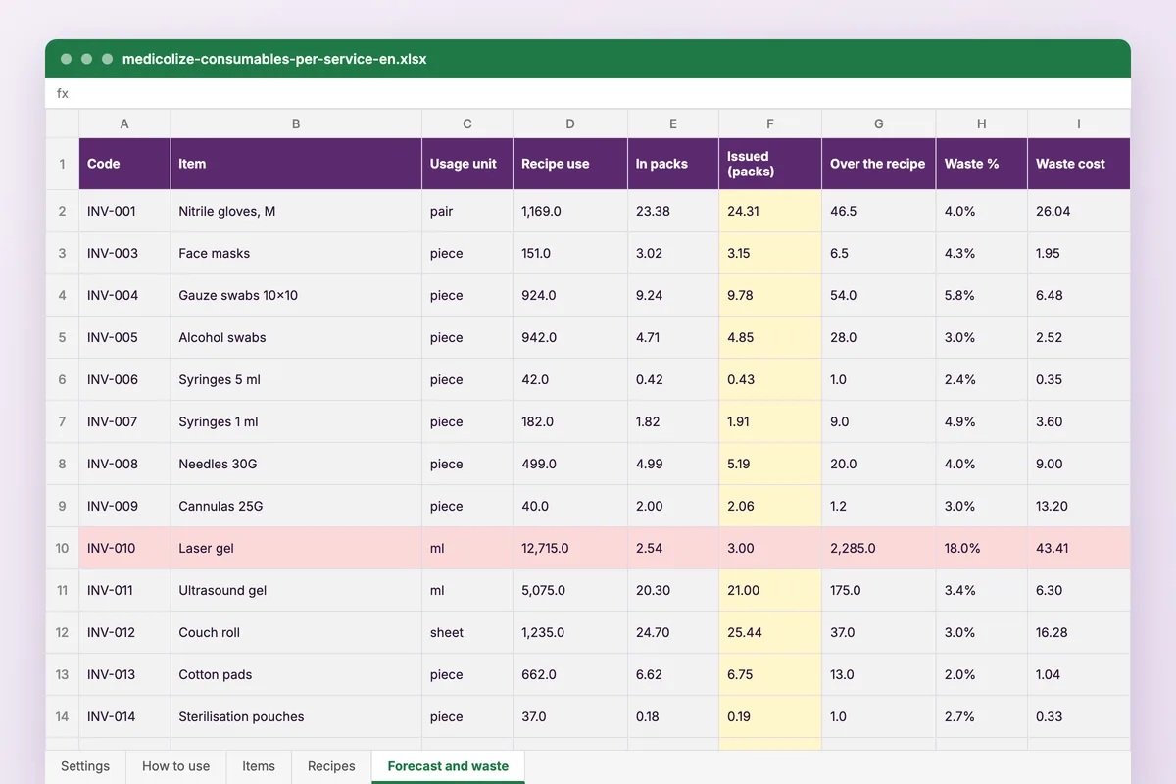Select recipe use cell '12,715.0'

tap(570, 548)
